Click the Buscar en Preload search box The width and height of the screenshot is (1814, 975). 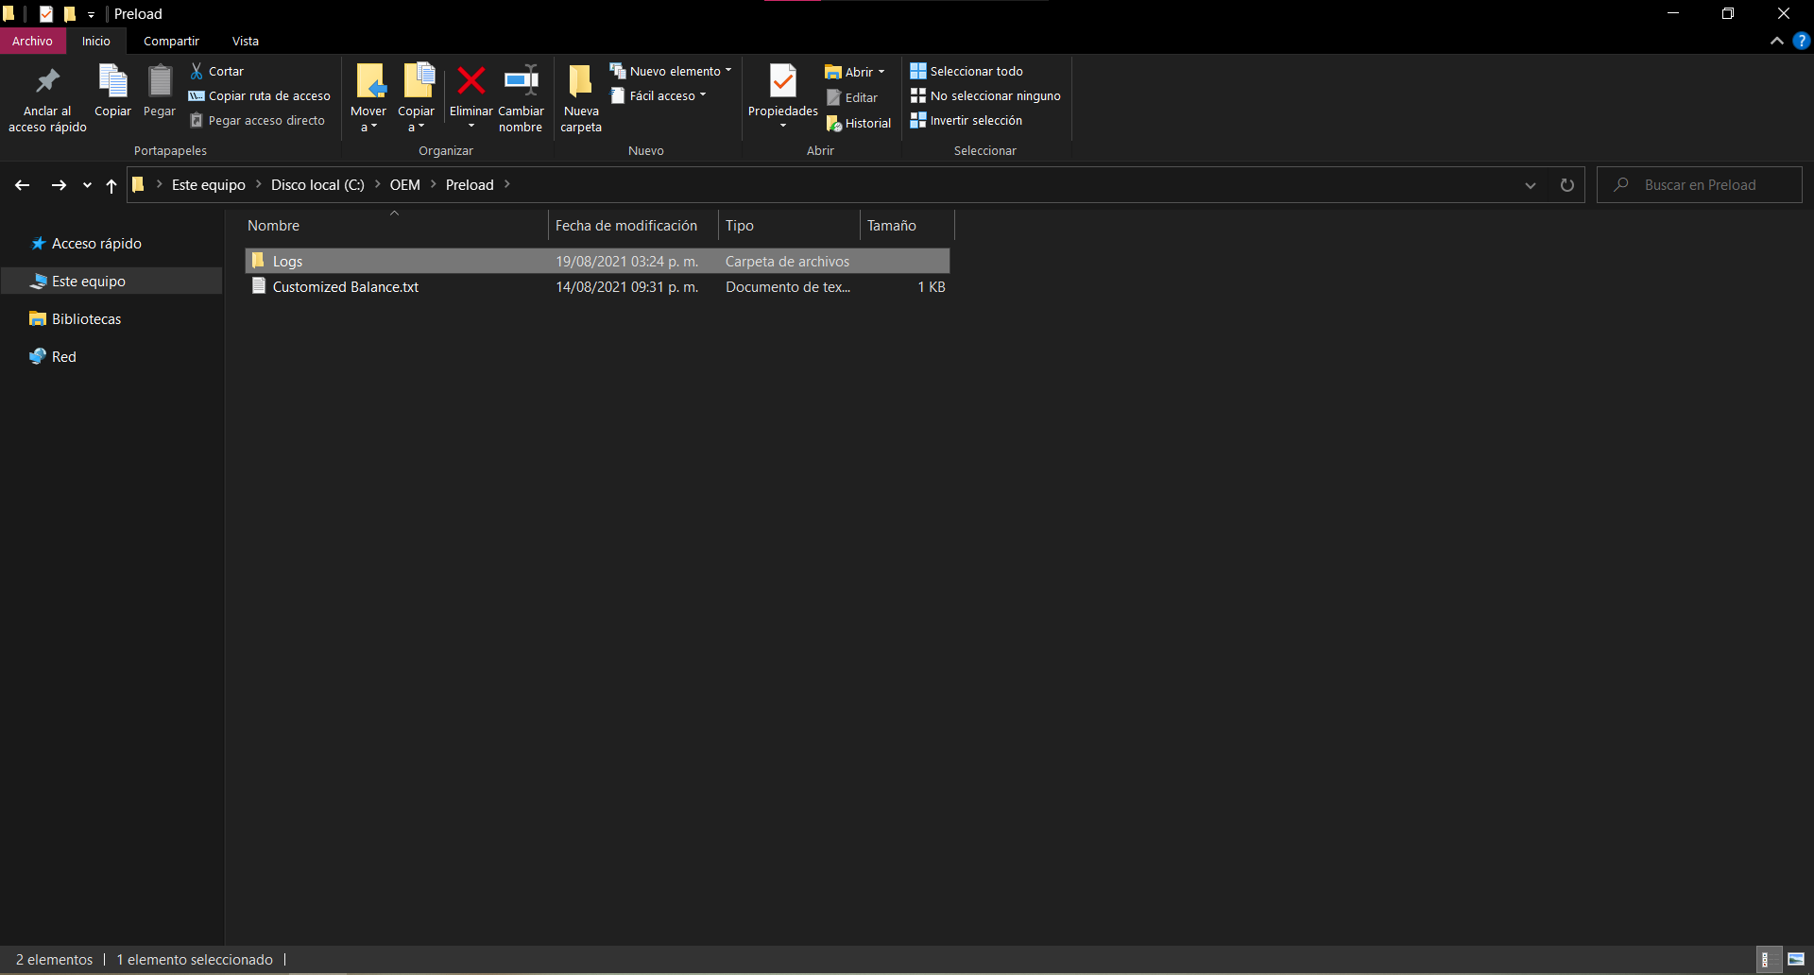point(1700,185)
